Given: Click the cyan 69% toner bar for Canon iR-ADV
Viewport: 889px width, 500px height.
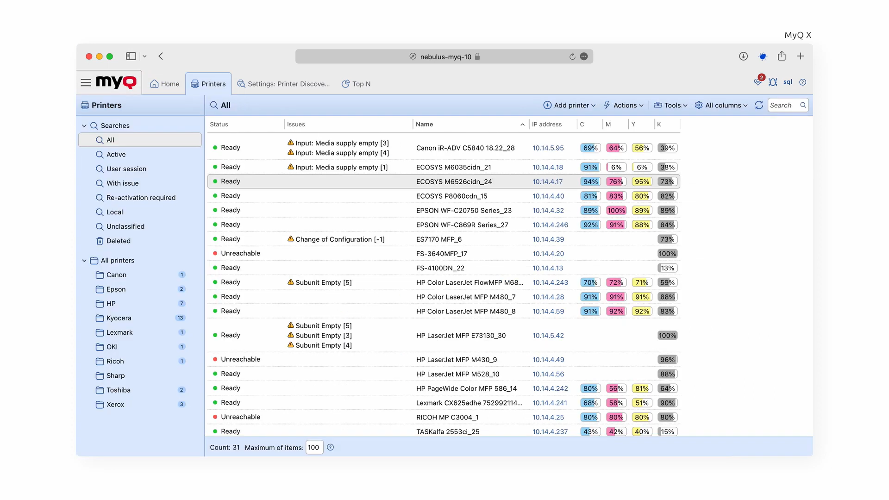Looking at the screenshot, I should [590, 148].
